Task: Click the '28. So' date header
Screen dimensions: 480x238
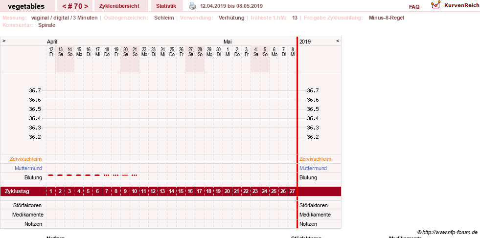Action: 200,52
